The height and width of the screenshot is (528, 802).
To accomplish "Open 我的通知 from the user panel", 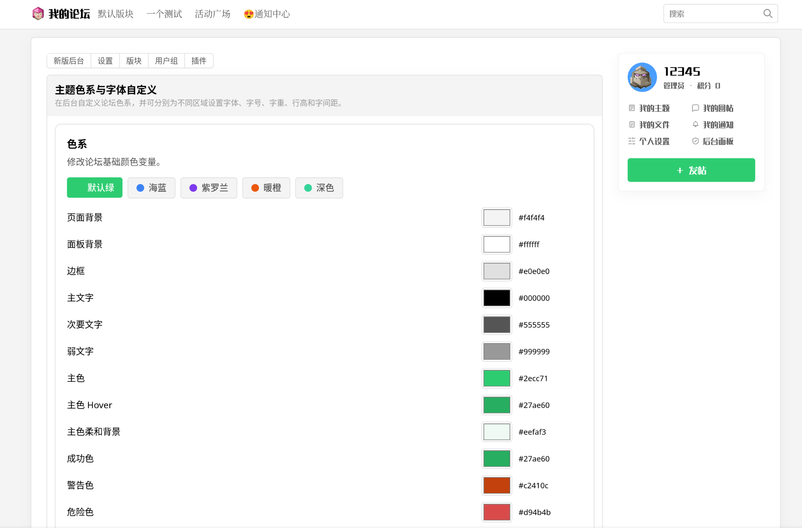I will (x=713, y=125).
